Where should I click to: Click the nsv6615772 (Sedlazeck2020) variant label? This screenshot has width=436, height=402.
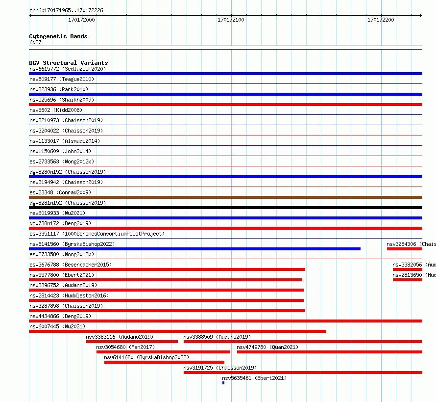68,69
